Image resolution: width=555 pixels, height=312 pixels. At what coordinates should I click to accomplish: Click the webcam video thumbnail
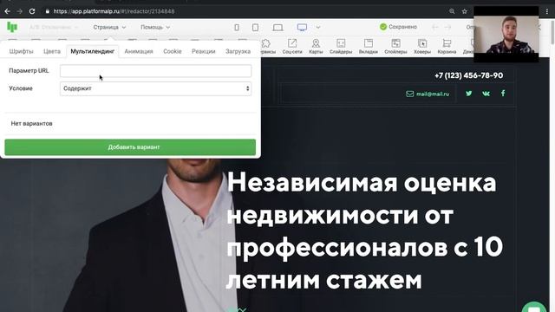tap(506, 35)
